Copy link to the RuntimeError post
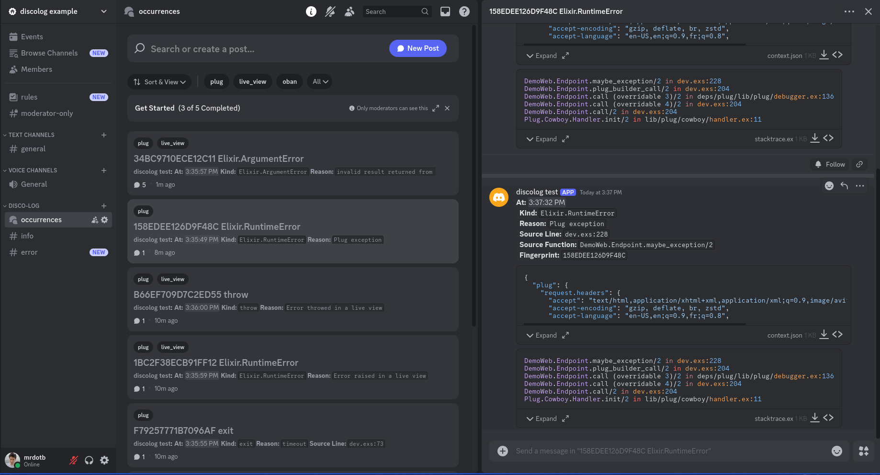Viewport: 880px width, 475px height. [x=859, y=164]
